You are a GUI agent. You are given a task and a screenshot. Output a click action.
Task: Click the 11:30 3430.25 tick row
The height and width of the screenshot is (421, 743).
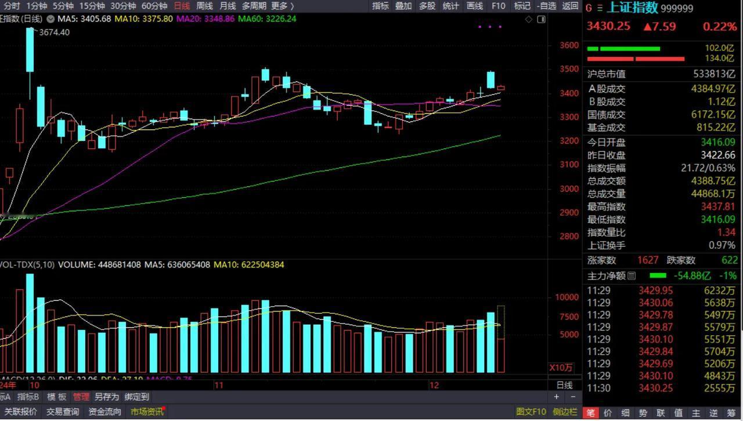(662, 388)
